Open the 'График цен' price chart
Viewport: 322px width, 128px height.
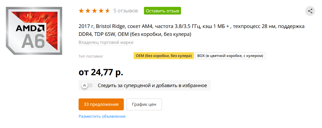[144, 104]
